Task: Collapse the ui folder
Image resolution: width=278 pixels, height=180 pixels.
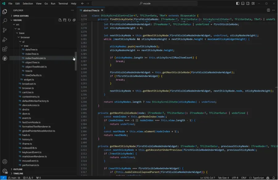Action: pyautogui.click(x=23, y=42)
